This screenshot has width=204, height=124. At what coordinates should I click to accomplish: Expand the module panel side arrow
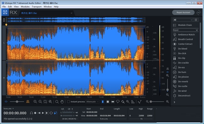174,102
